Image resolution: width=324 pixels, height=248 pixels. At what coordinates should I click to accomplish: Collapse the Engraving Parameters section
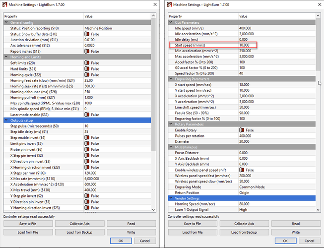[x=171, y=79]
